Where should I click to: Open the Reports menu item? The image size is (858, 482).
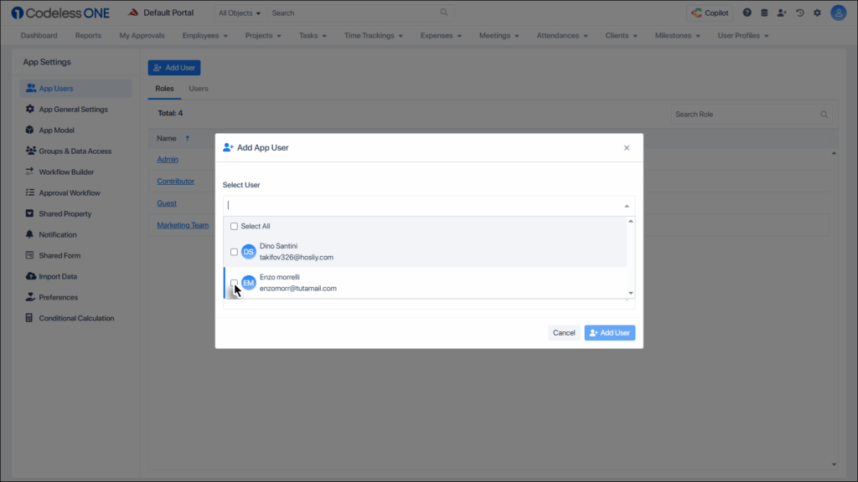[x=88, y=35]
